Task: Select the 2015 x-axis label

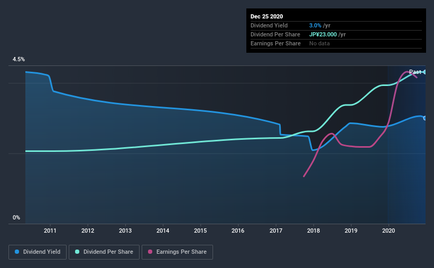Action: [x=200, y=231]
